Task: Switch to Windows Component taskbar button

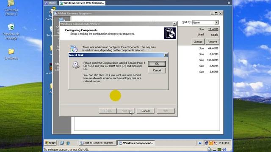Action: click(136, 143)
